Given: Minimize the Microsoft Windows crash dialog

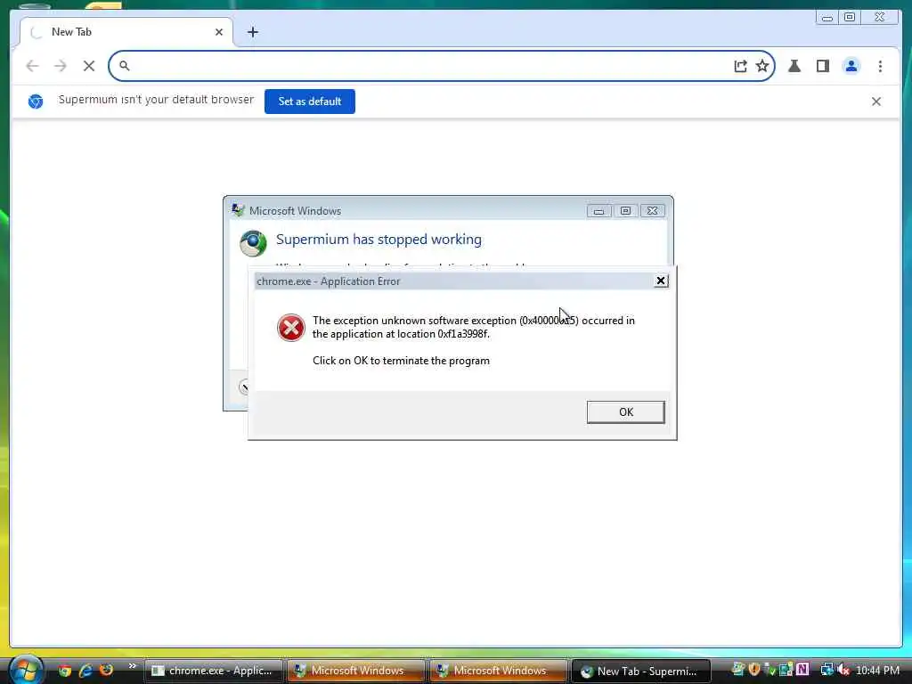Looking at the screenshot, I should [598, 210].
